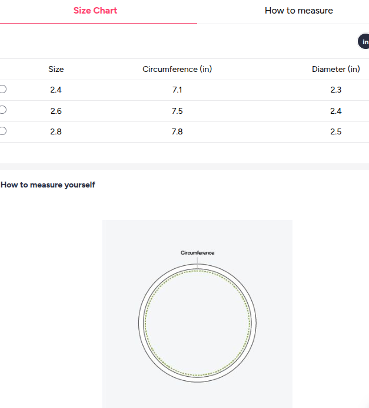Switch to the Size Chart tab

pyautogui.click(x=95, y=11)
